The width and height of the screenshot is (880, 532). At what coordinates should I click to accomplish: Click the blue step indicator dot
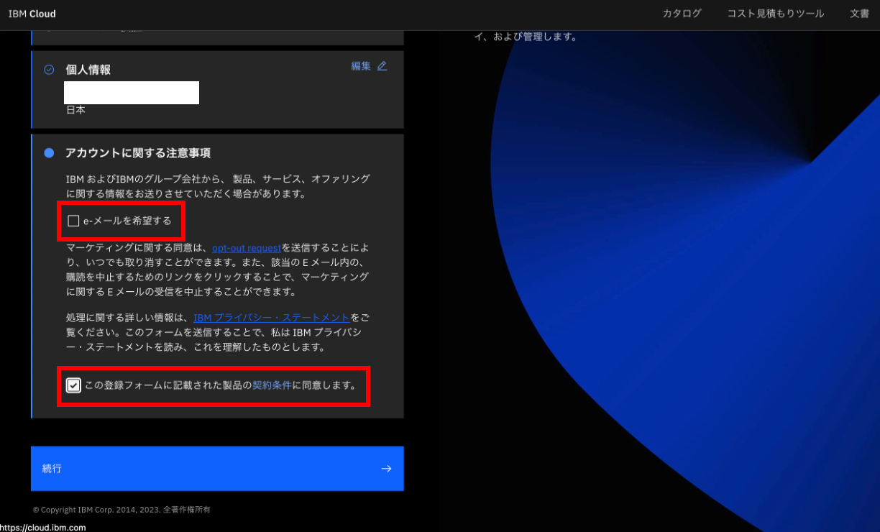coord(49,153)
